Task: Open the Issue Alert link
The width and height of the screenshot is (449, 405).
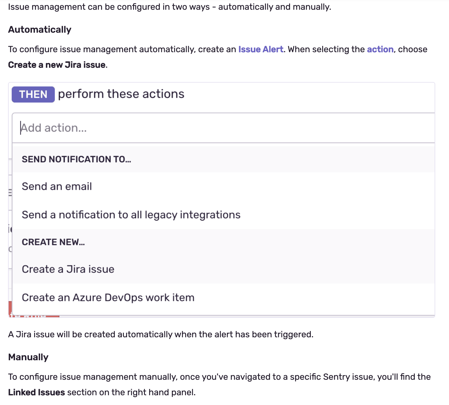Action: click(x=261, y=49)
